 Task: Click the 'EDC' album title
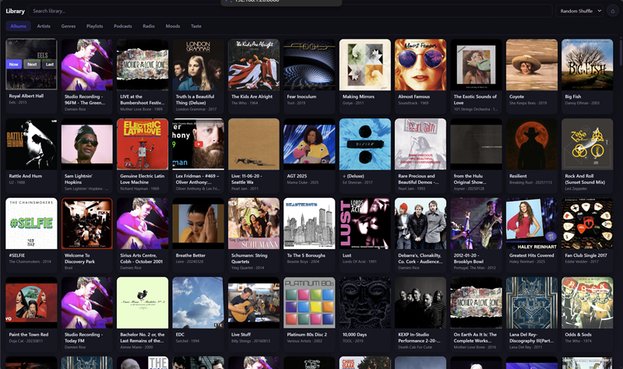pyautogui.click(x=180, y=335)
